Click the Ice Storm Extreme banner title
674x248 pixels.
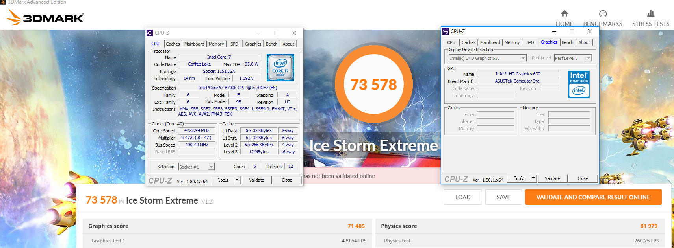(373, 146)
